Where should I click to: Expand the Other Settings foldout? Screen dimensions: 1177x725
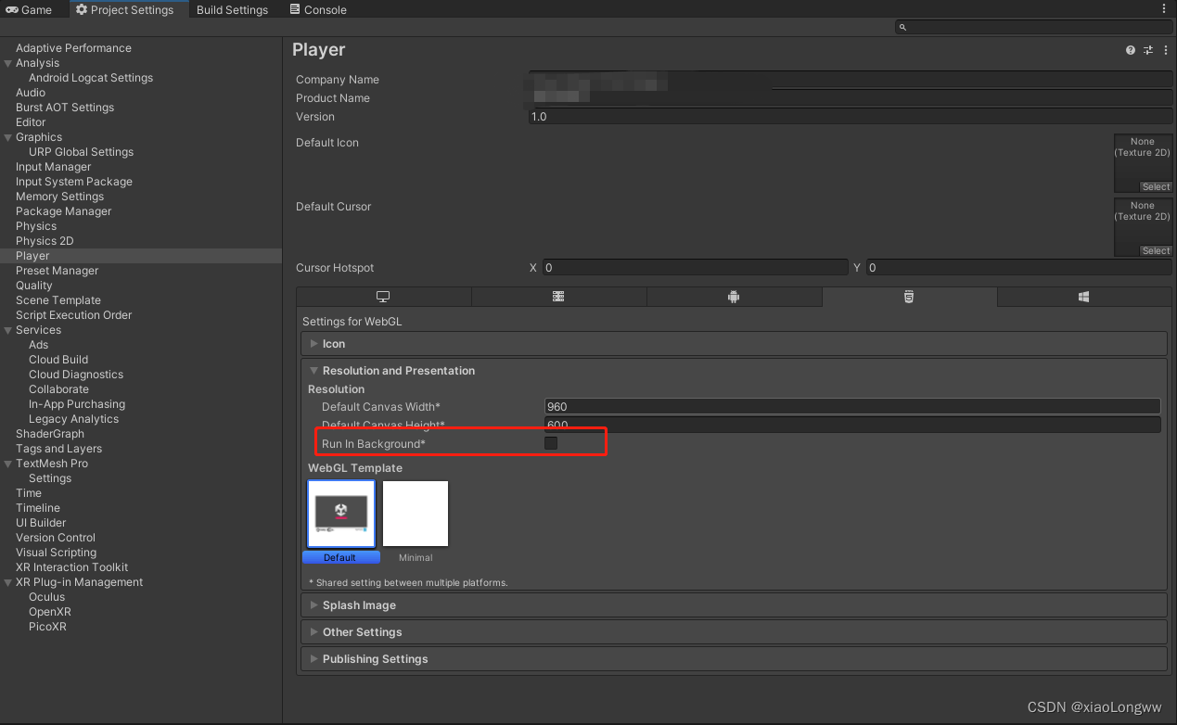[314, 632]
